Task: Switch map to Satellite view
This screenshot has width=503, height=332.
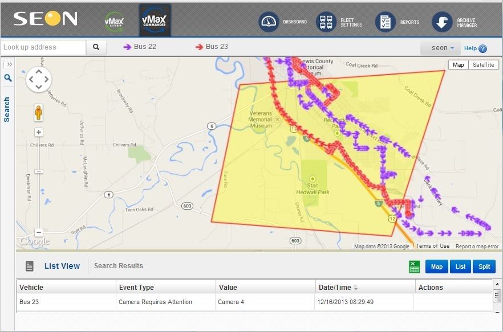Action: pyautogui.click(x=483, y=65)
